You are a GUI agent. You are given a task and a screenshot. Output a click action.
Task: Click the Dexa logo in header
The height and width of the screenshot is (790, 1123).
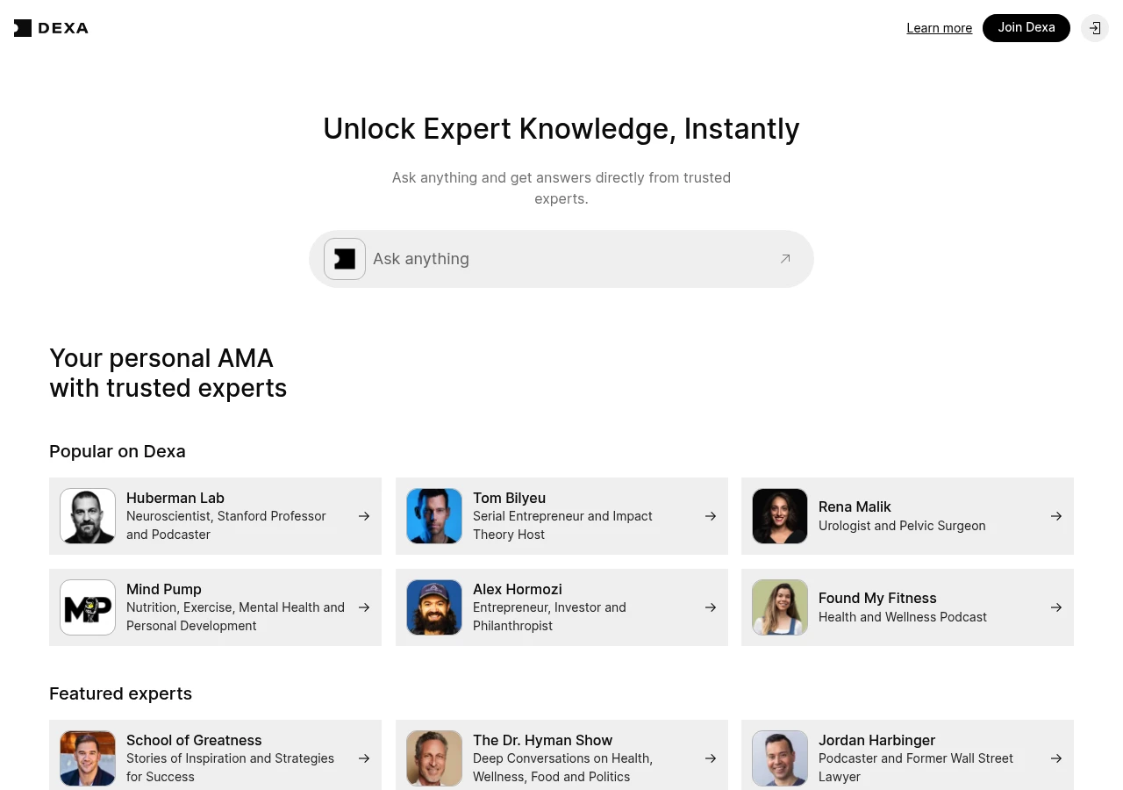51,28
